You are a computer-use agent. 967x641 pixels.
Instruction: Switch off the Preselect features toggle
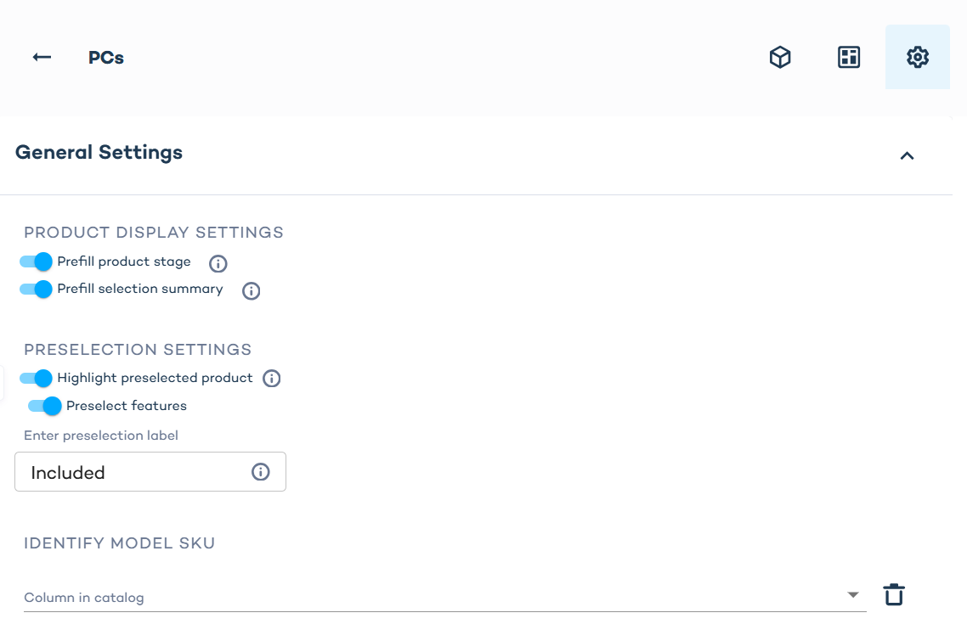coord(45,406)
